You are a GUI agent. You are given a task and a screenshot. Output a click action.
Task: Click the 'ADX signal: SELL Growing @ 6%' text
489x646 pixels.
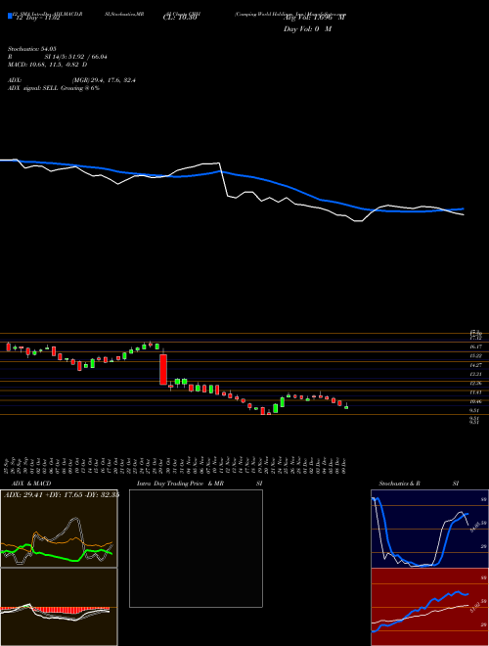(x=54, y=88)
